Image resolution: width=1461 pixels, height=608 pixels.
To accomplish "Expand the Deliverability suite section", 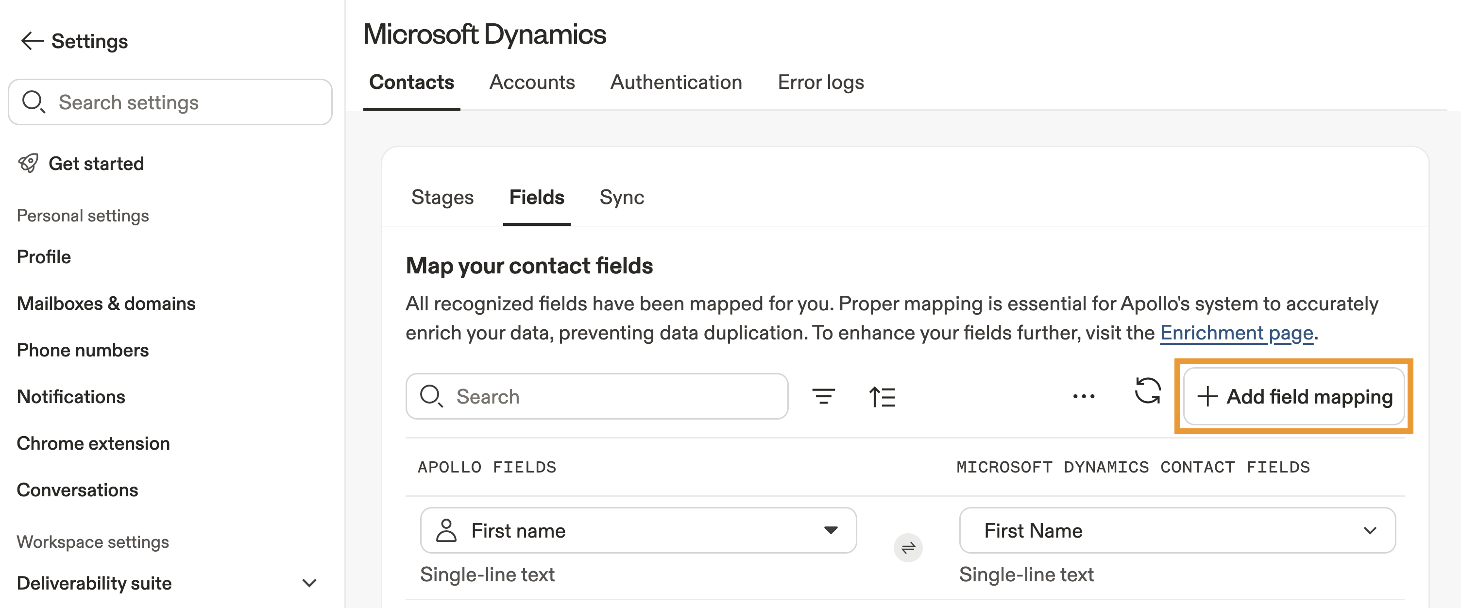I will [x=309, y=583].
